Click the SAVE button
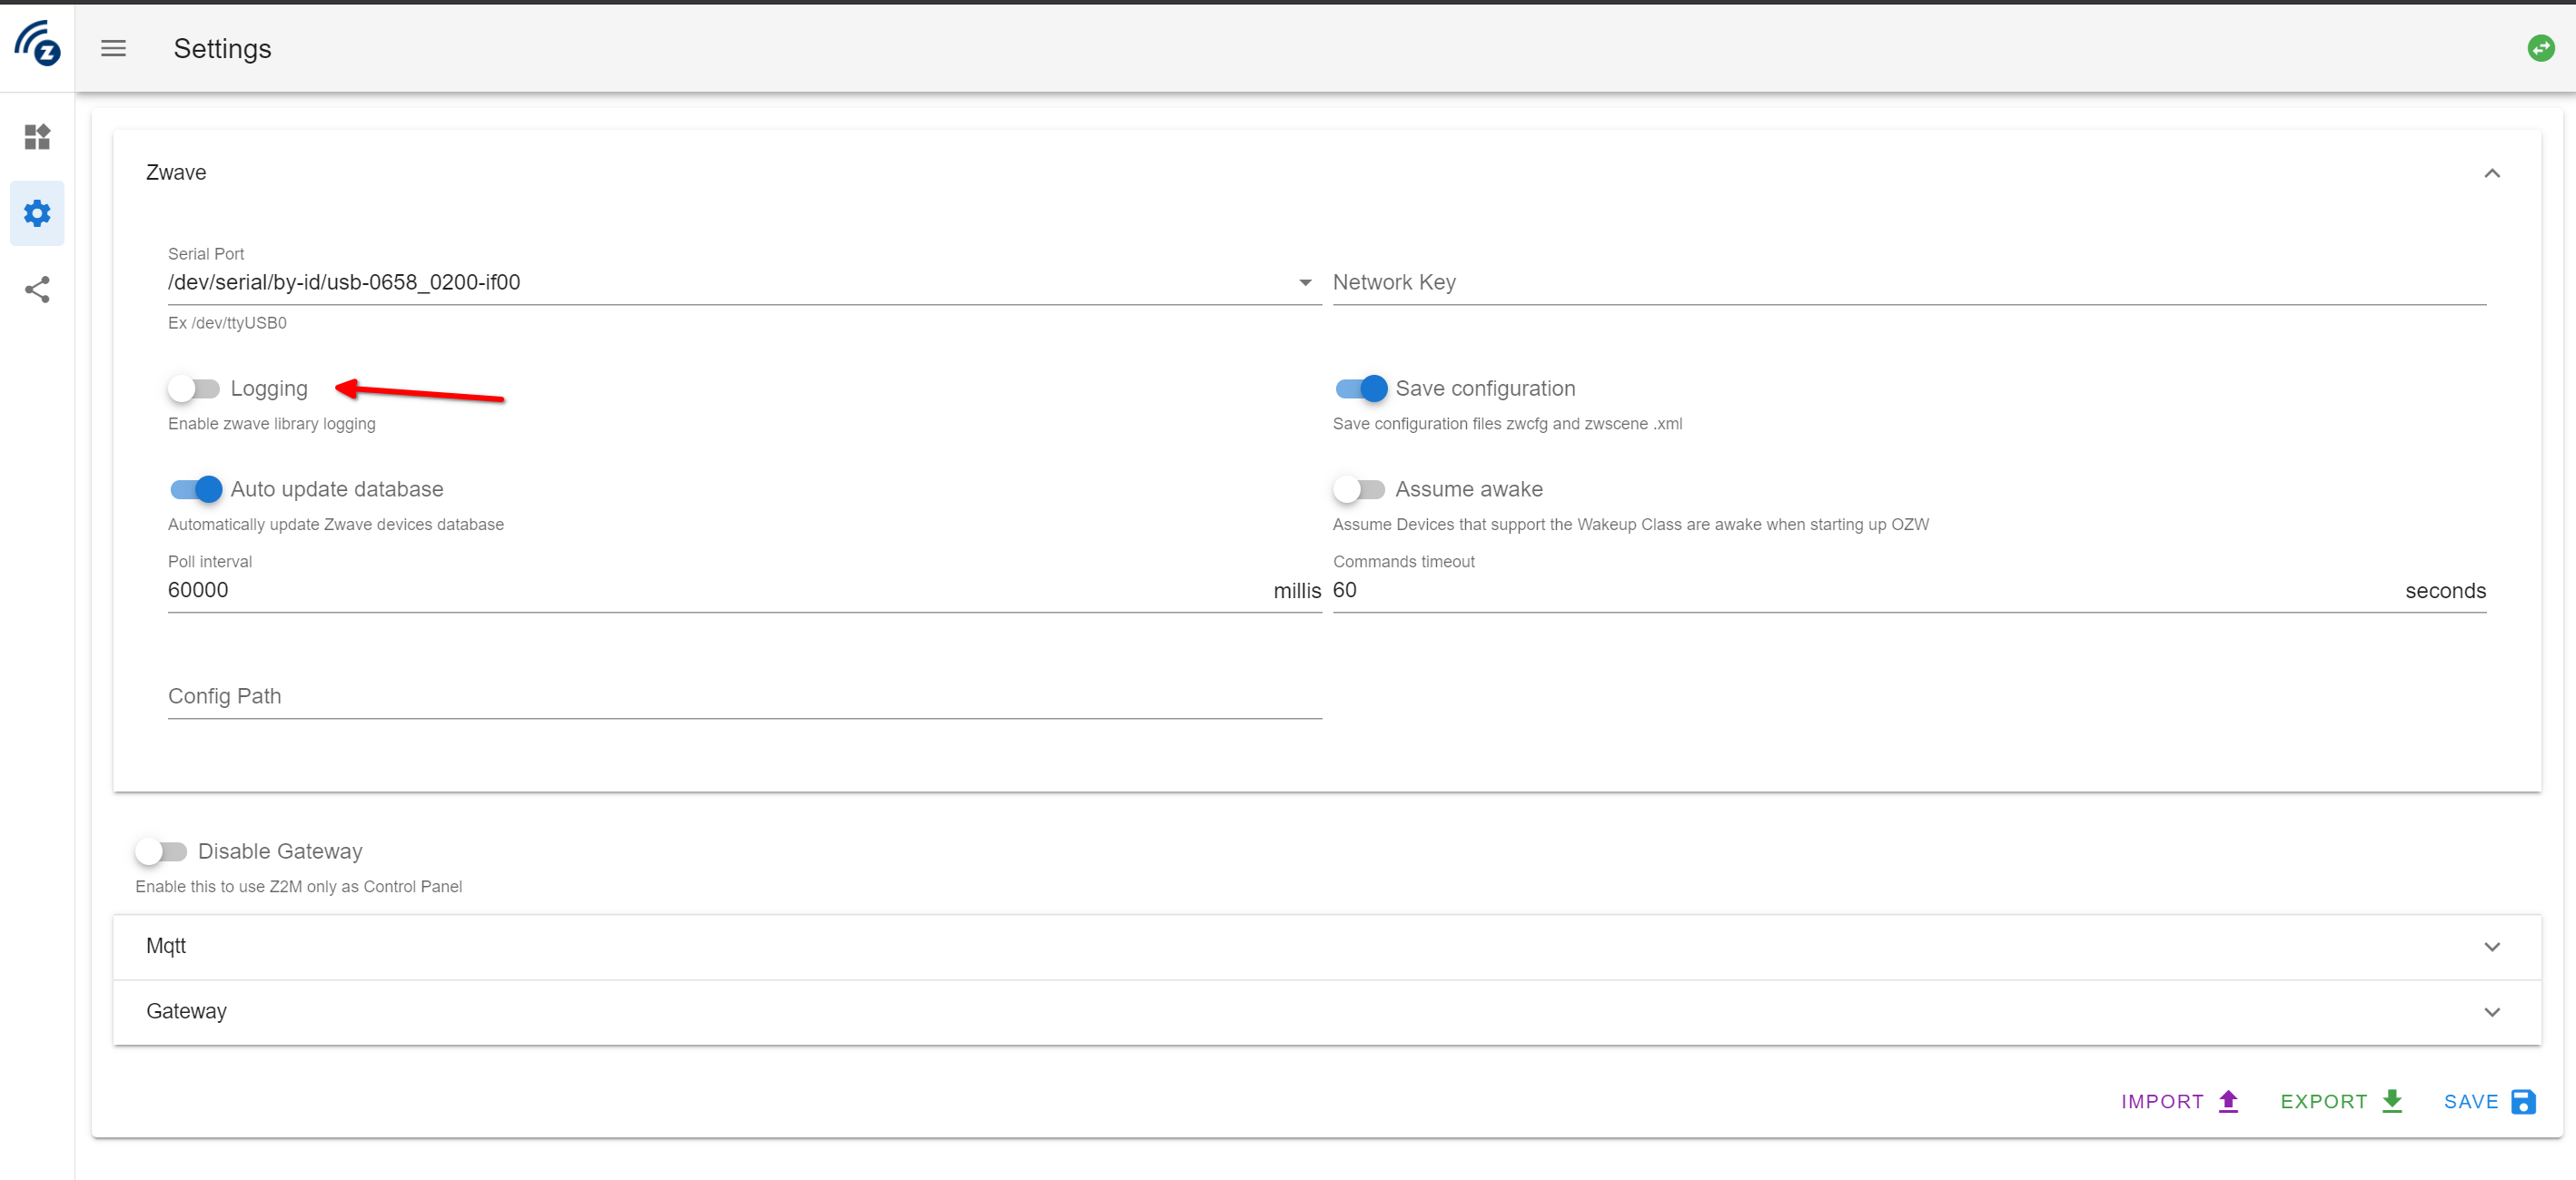Image resolution: width=2576 pixels, height=1180 pixels. click(2489, 1101)
